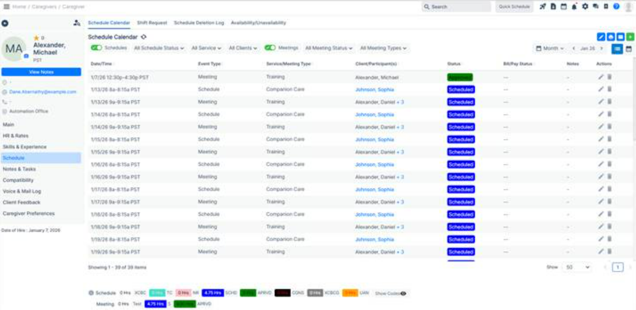Click the caregiver search person icon
The width and height of the screenshot is (636, 310).
pyautogui.click(x=77, y=23)
